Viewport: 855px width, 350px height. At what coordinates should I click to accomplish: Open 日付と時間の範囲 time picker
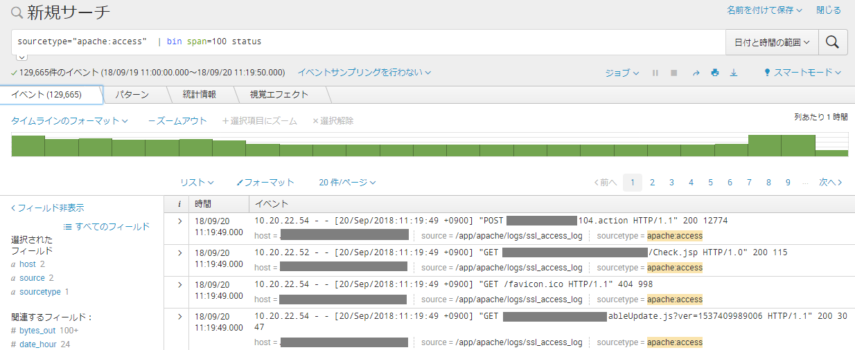pyautogui.click(x=772, y=42)
